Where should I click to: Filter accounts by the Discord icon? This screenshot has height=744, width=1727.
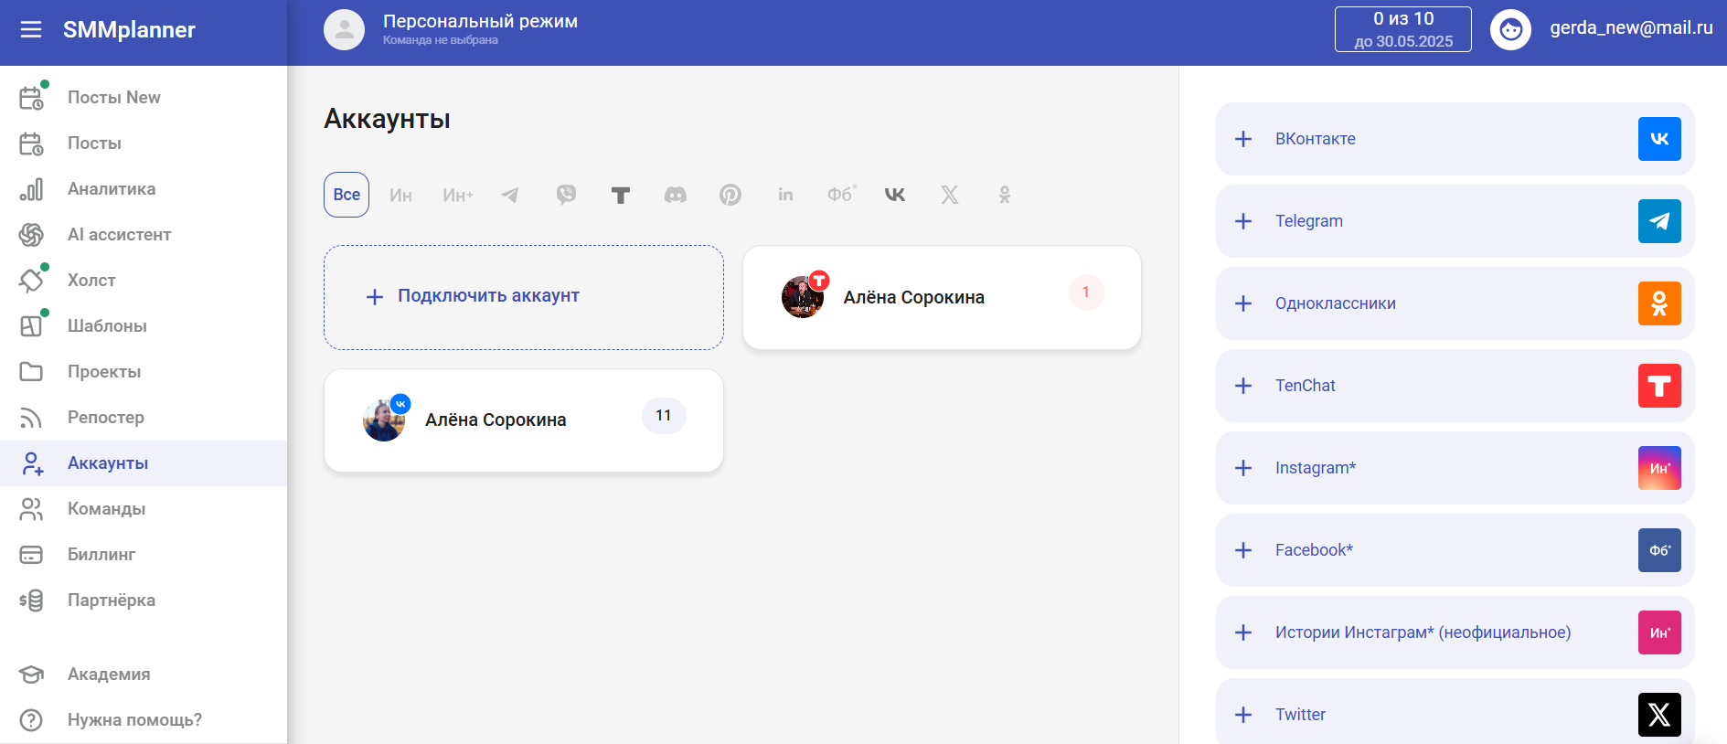coord(676,195)
